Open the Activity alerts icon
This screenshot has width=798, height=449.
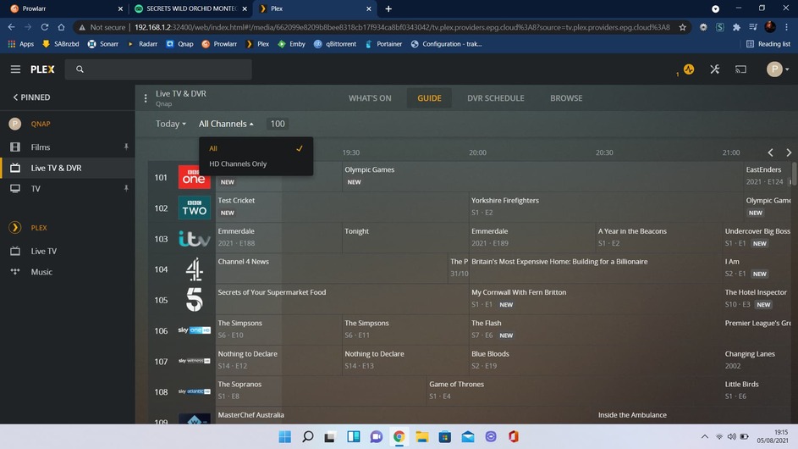[689, 69]
